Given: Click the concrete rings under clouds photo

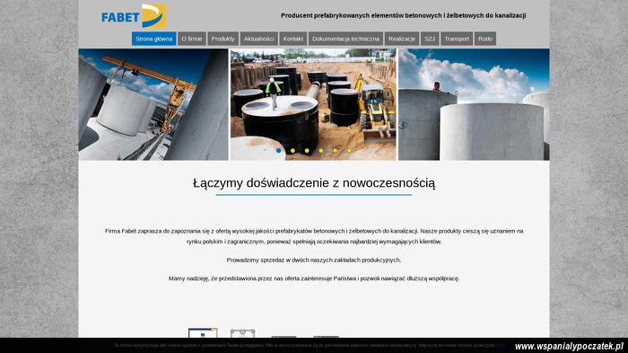Looking at the screenshot, I should coord(474,104).
